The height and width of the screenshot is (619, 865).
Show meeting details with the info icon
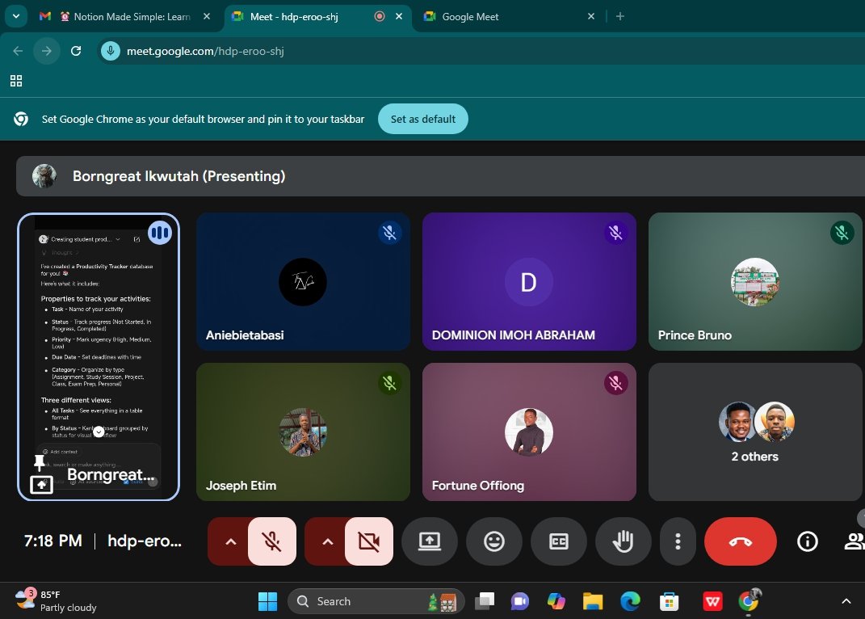807,541
